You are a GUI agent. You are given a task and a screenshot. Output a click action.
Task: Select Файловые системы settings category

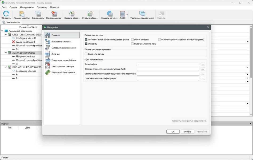(61, 42)
